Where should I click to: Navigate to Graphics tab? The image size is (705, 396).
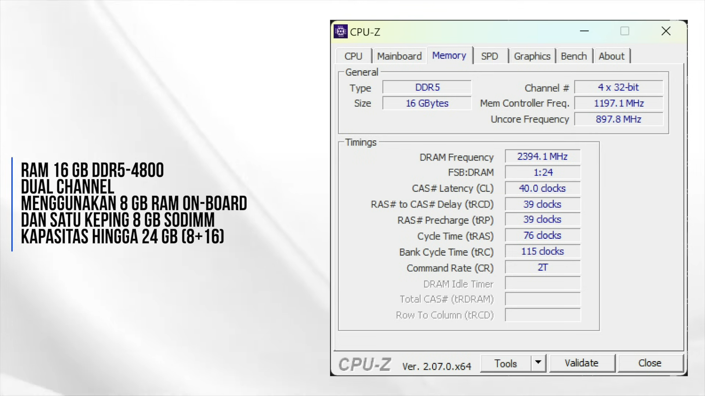pos(532,56)
